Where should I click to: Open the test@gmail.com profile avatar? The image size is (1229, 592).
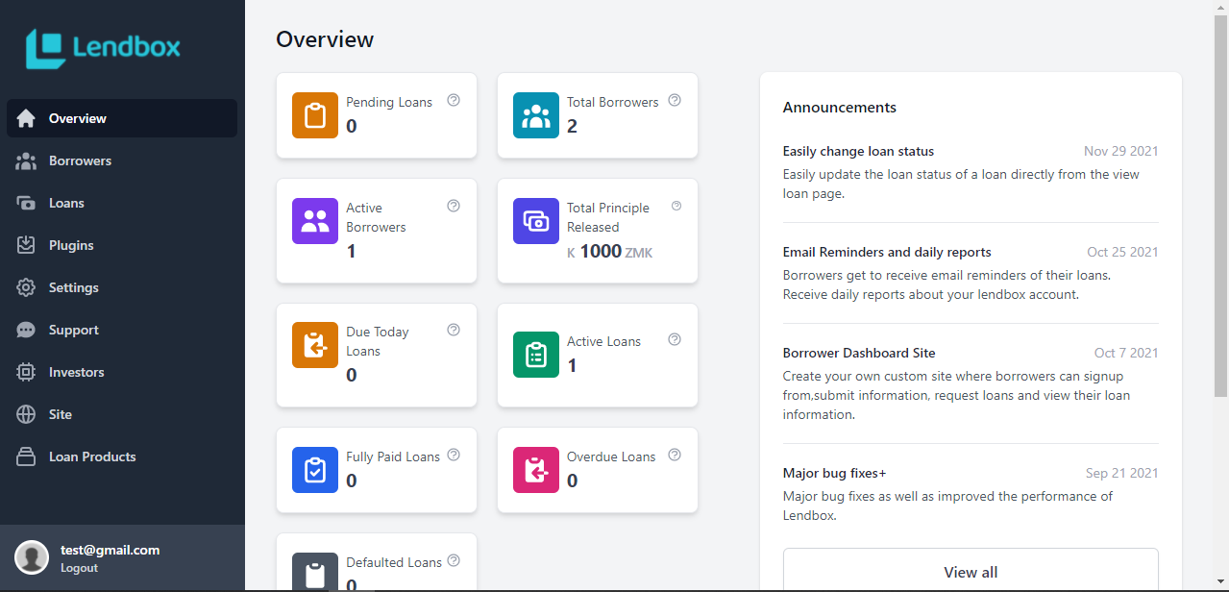[31, 557]
